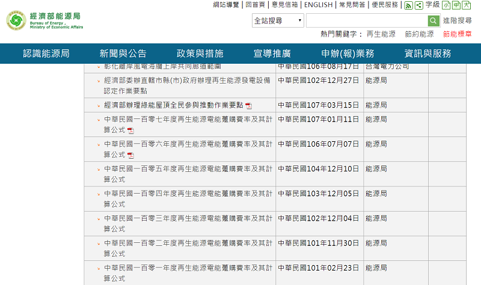Open 認識能源局 menu
This screenshot has width=481, height=285.
[46, 54]
